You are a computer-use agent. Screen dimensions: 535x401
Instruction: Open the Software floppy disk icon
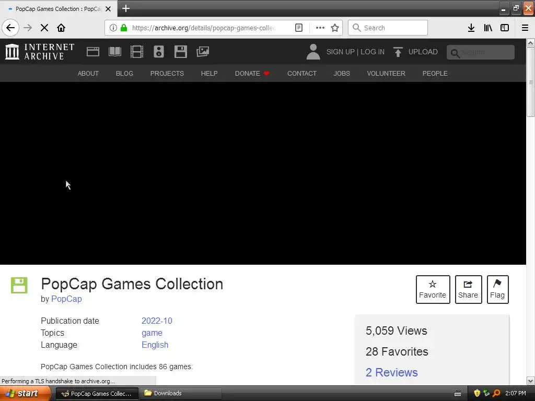pyautogui.click(x=180, y=52)
